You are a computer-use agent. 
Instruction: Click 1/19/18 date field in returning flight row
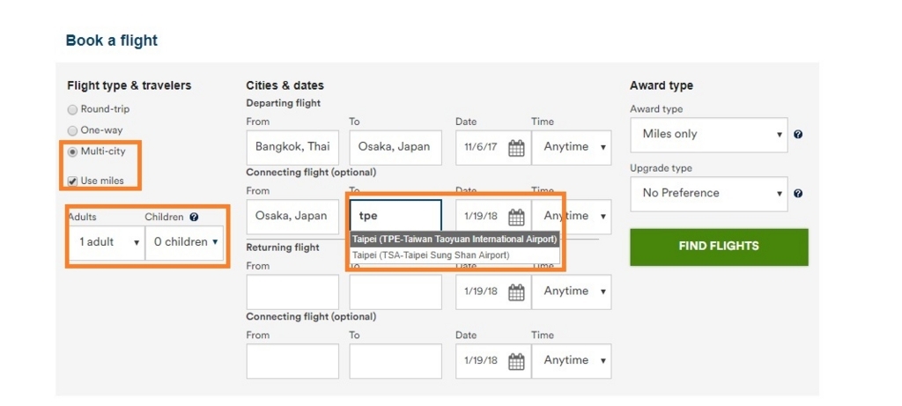(493, 292)
